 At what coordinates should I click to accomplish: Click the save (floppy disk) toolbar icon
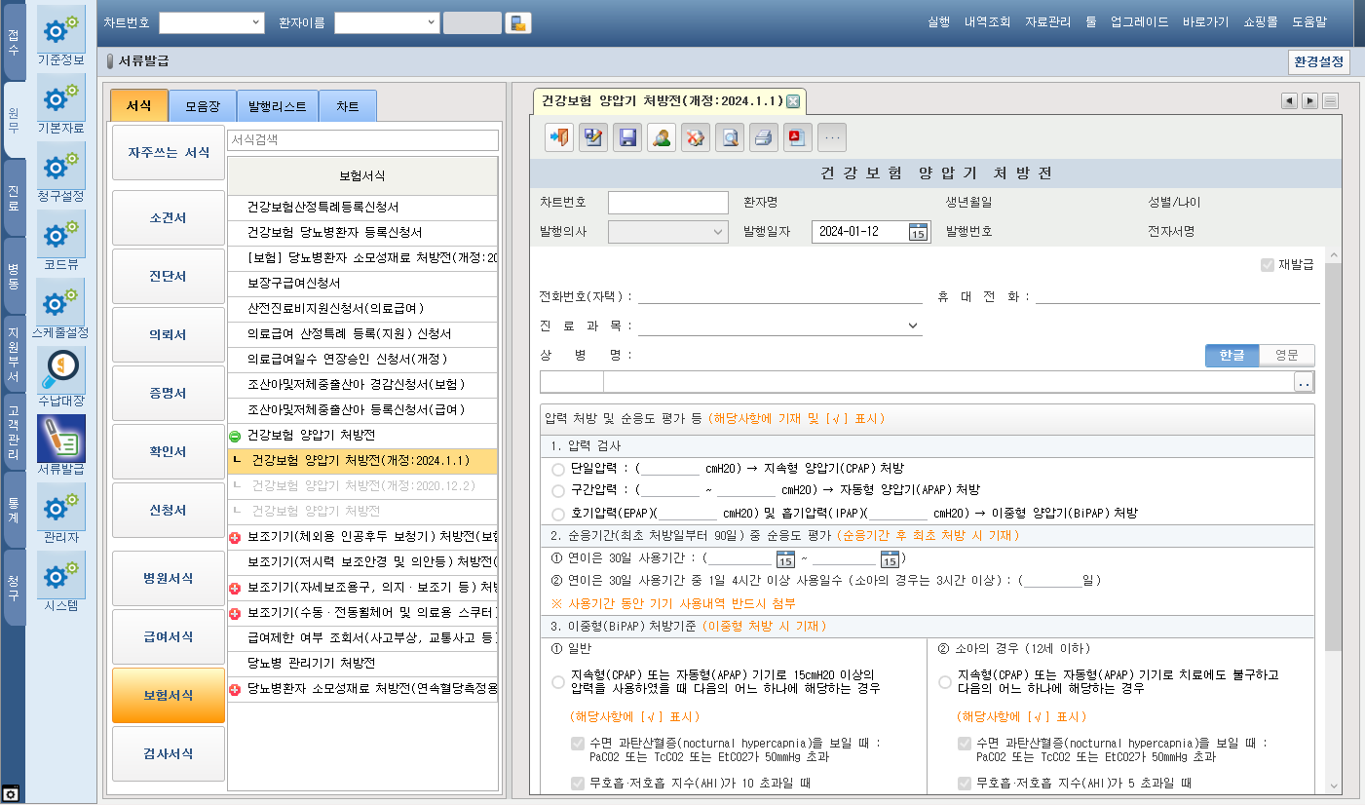(627, 137)
